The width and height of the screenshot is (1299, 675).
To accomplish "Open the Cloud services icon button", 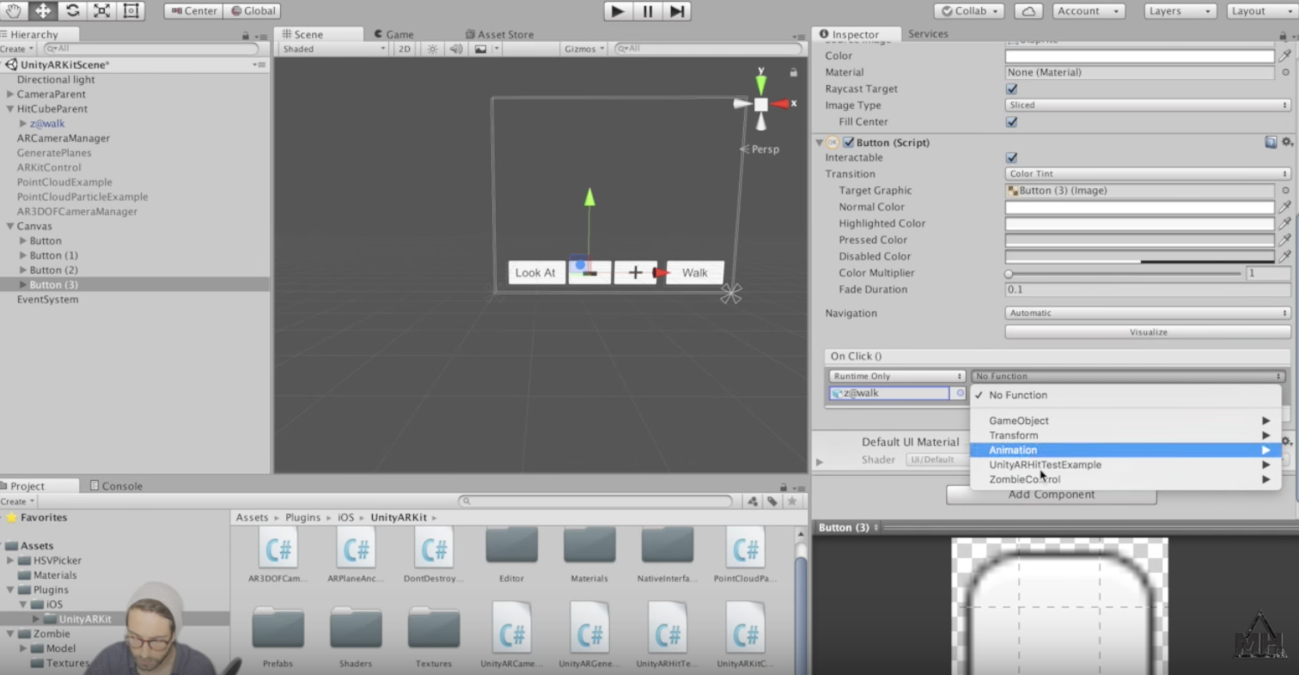I will click(1028, 11).
